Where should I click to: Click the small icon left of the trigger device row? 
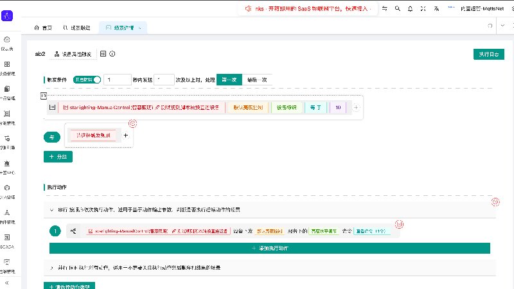pos(52,107)
